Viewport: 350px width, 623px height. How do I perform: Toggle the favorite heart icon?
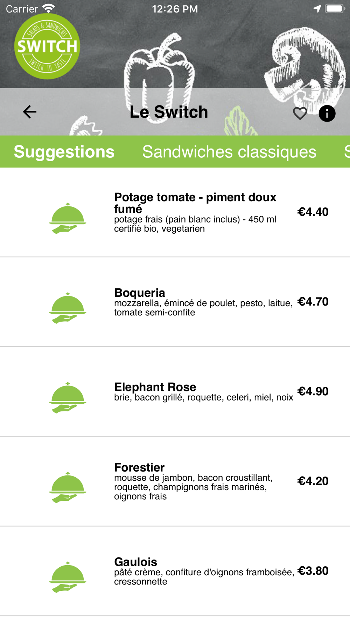(300, 113)
